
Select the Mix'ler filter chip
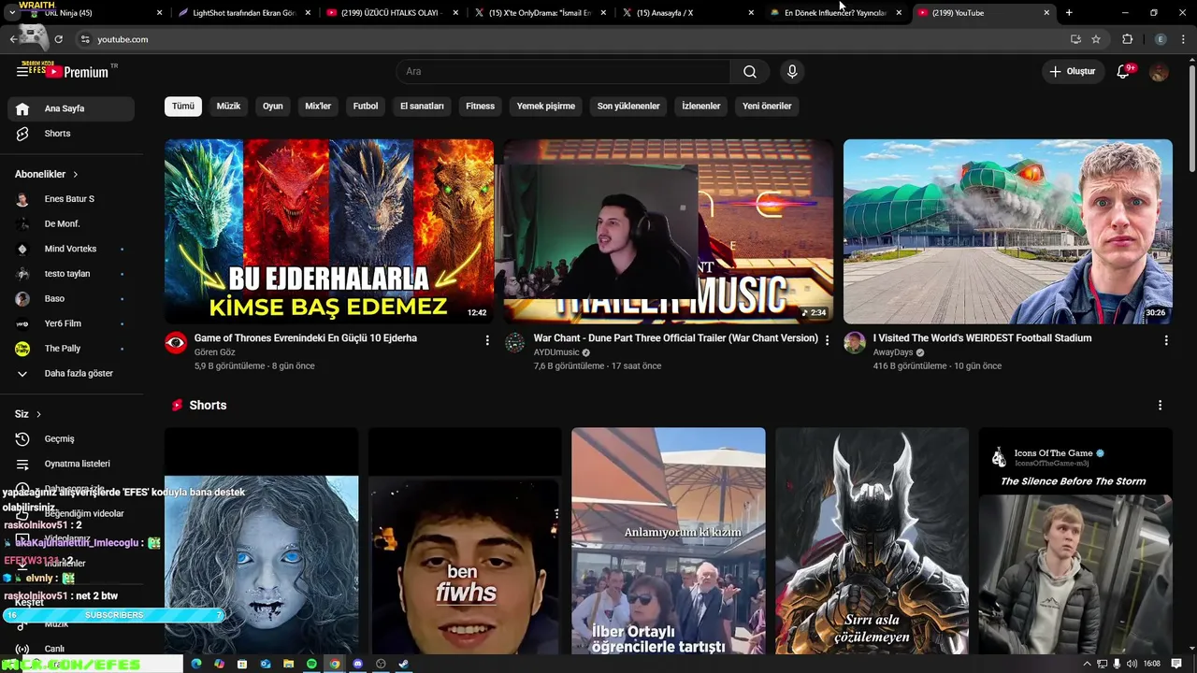click(x=318, y=106)
